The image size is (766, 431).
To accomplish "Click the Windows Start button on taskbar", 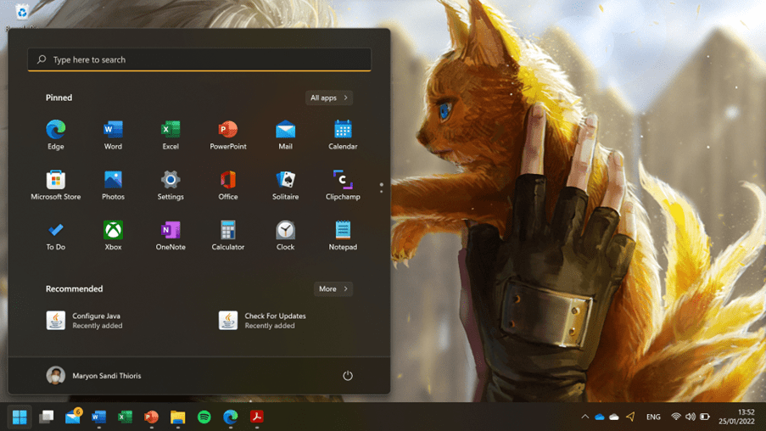I will click(20, 417).
